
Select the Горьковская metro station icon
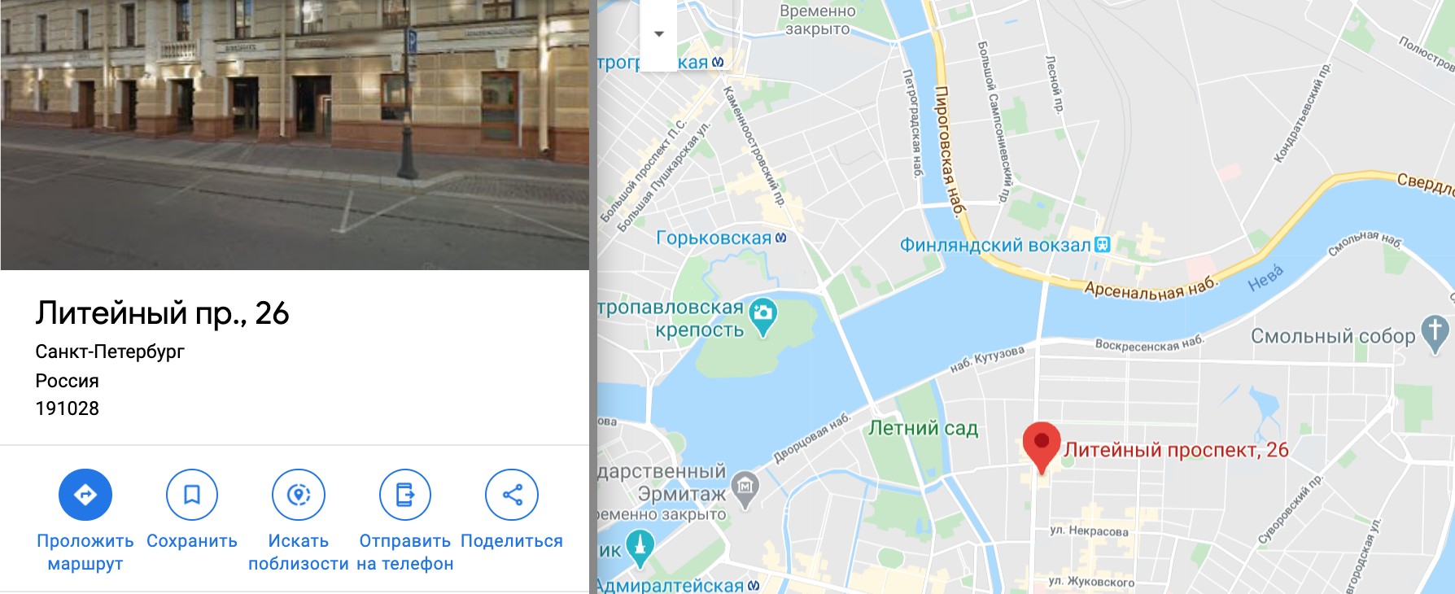[x=781, y=238]
